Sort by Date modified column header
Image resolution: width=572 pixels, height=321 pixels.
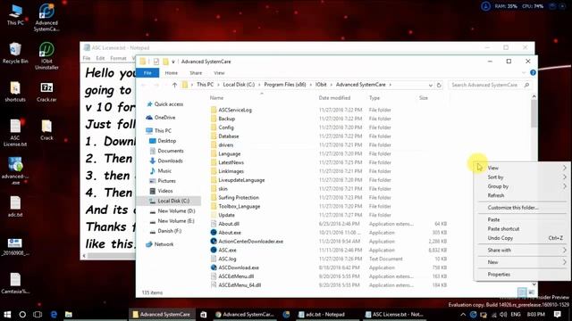coord(334,98)
